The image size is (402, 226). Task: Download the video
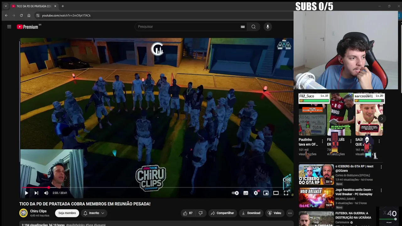tap(251, 213)
